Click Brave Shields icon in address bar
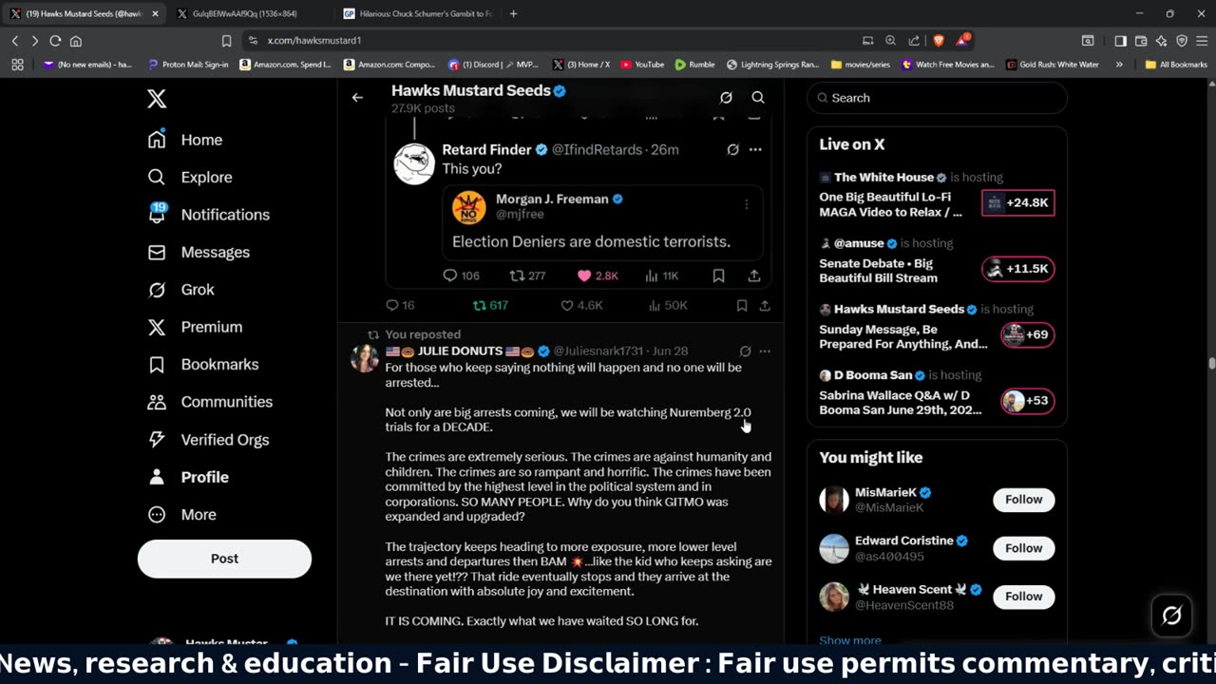1216x684 pixels. [x=939, y=41]
